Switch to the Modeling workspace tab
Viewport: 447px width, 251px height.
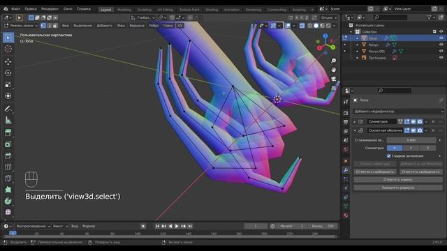[x=124, y=10]
